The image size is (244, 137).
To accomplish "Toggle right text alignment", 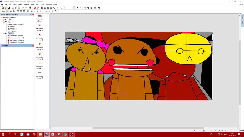I will [52, 11].
